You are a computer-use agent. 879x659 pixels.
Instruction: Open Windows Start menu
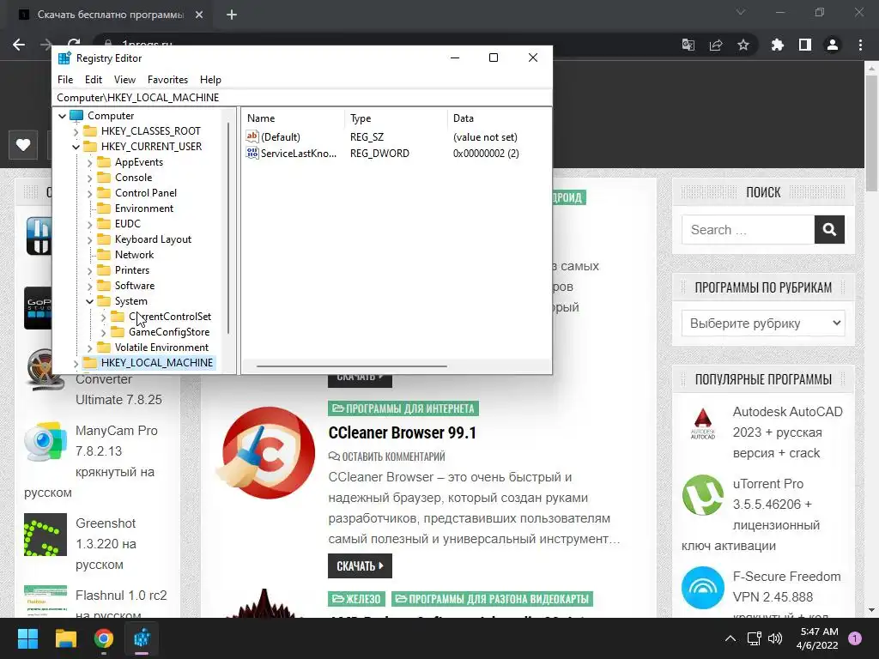click(x=27, y=638)
